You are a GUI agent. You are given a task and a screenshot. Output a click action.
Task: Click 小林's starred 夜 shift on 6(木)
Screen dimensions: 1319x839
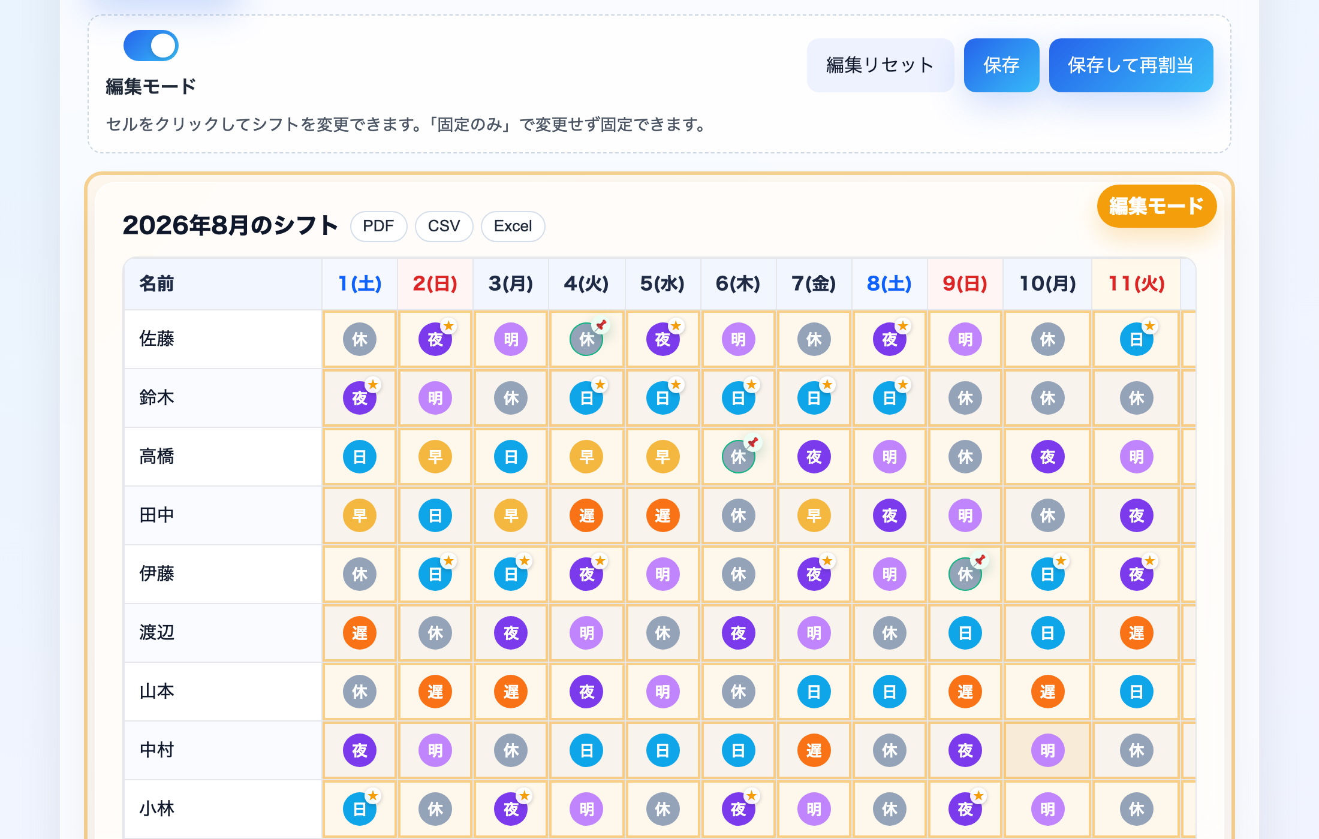(x=739, y=809)
